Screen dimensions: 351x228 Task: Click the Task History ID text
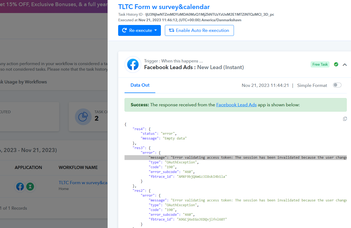click(196, 15)
